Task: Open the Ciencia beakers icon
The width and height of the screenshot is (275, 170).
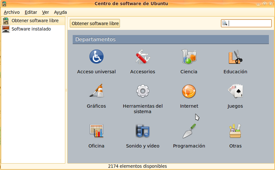Action: tap(189, 57)
